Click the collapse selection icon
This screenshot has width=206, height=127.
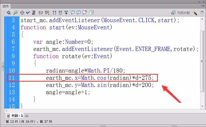(60, 13)
